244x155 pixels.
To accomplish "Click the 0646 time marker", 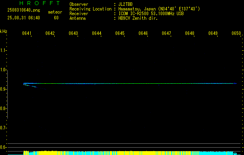I will (143, 33).
